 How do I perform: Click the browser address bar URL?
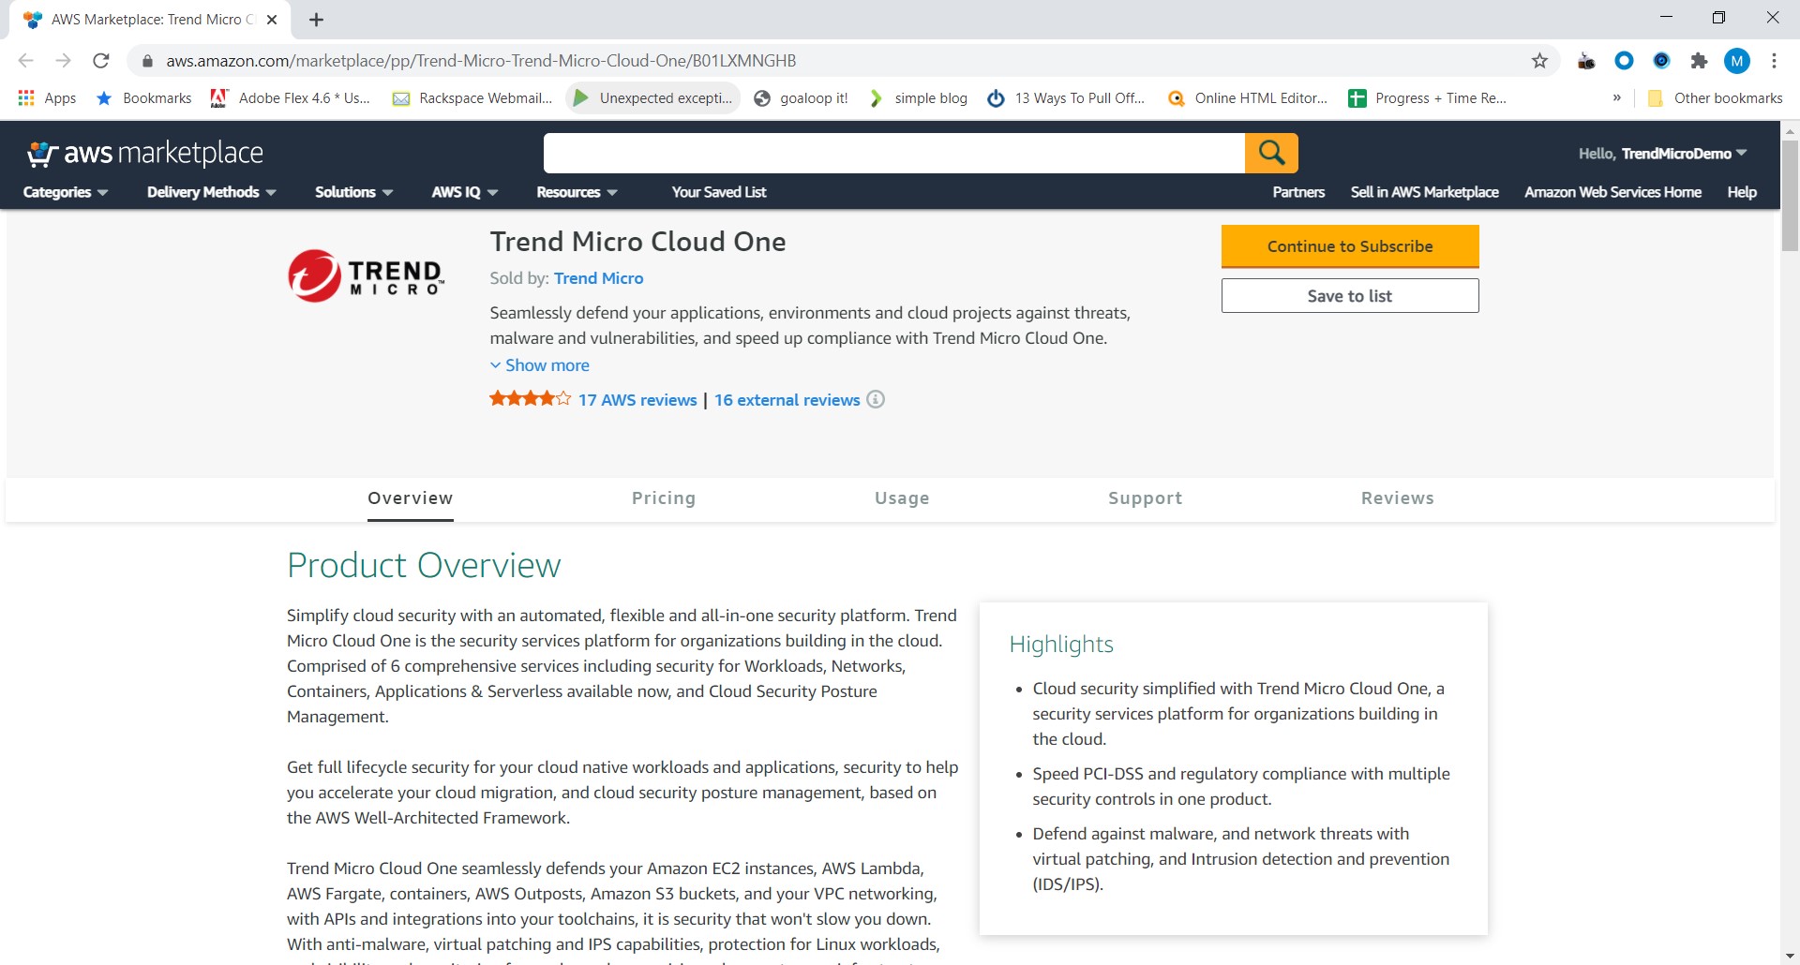pyautogui.click(x=481, y=61)
